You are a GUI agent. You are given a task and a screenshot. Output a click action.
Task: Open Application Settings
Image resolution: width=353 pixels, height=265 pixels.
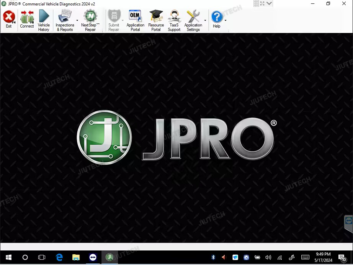[193, 21]
